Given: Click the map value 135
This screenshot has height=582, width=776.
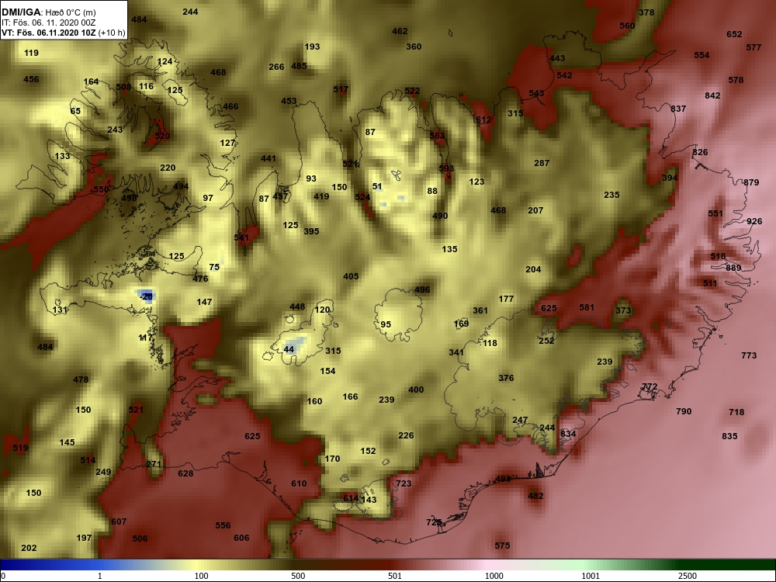Looking at the screenshot, I should pyautogui.click(x=450, y=249).
